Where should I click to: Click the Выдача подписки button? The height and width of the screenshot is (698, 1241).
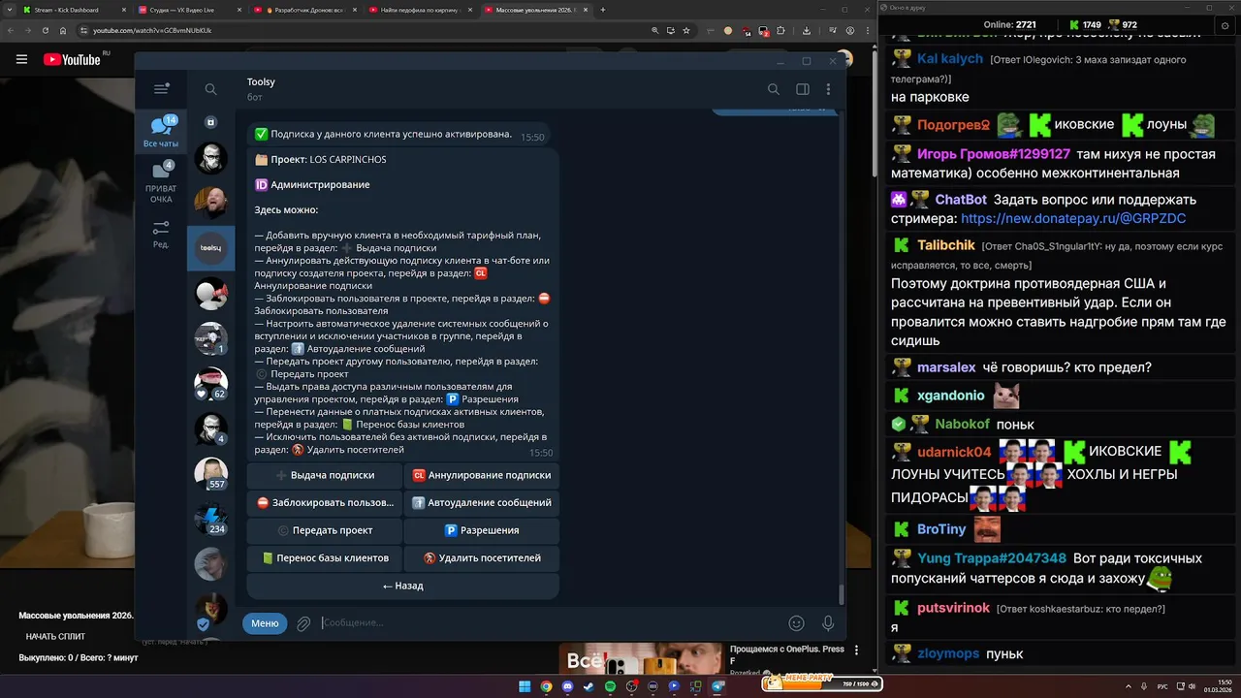point(325,475)
